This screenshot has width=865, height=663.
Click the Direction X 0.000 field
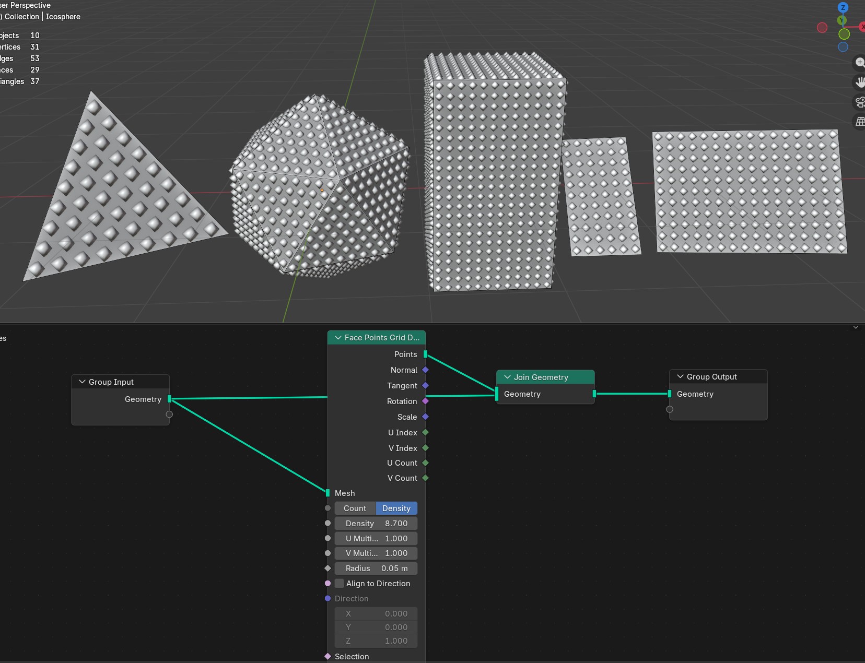click(x=376, y=613)
